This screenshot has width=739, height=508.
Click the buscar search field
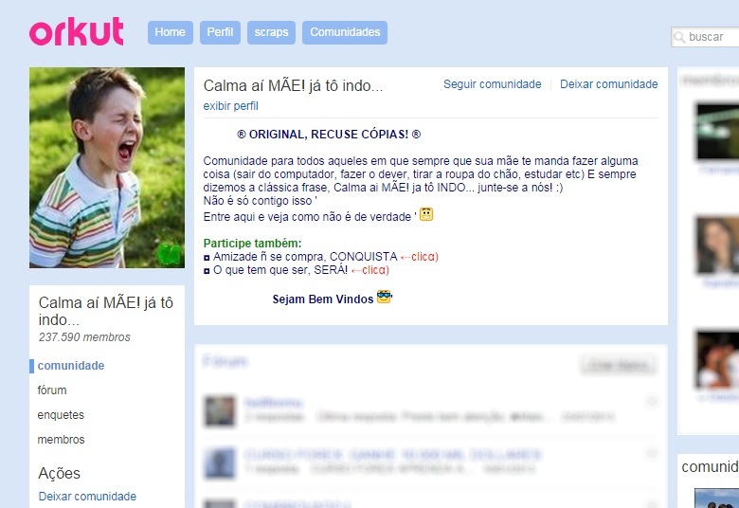point(706,37)
